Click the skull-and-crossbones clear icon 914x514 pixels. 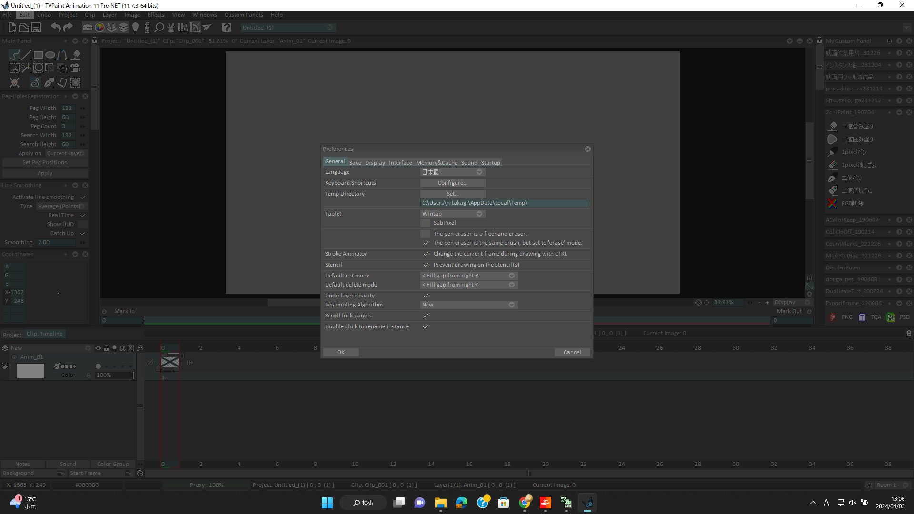coord(15,83)
